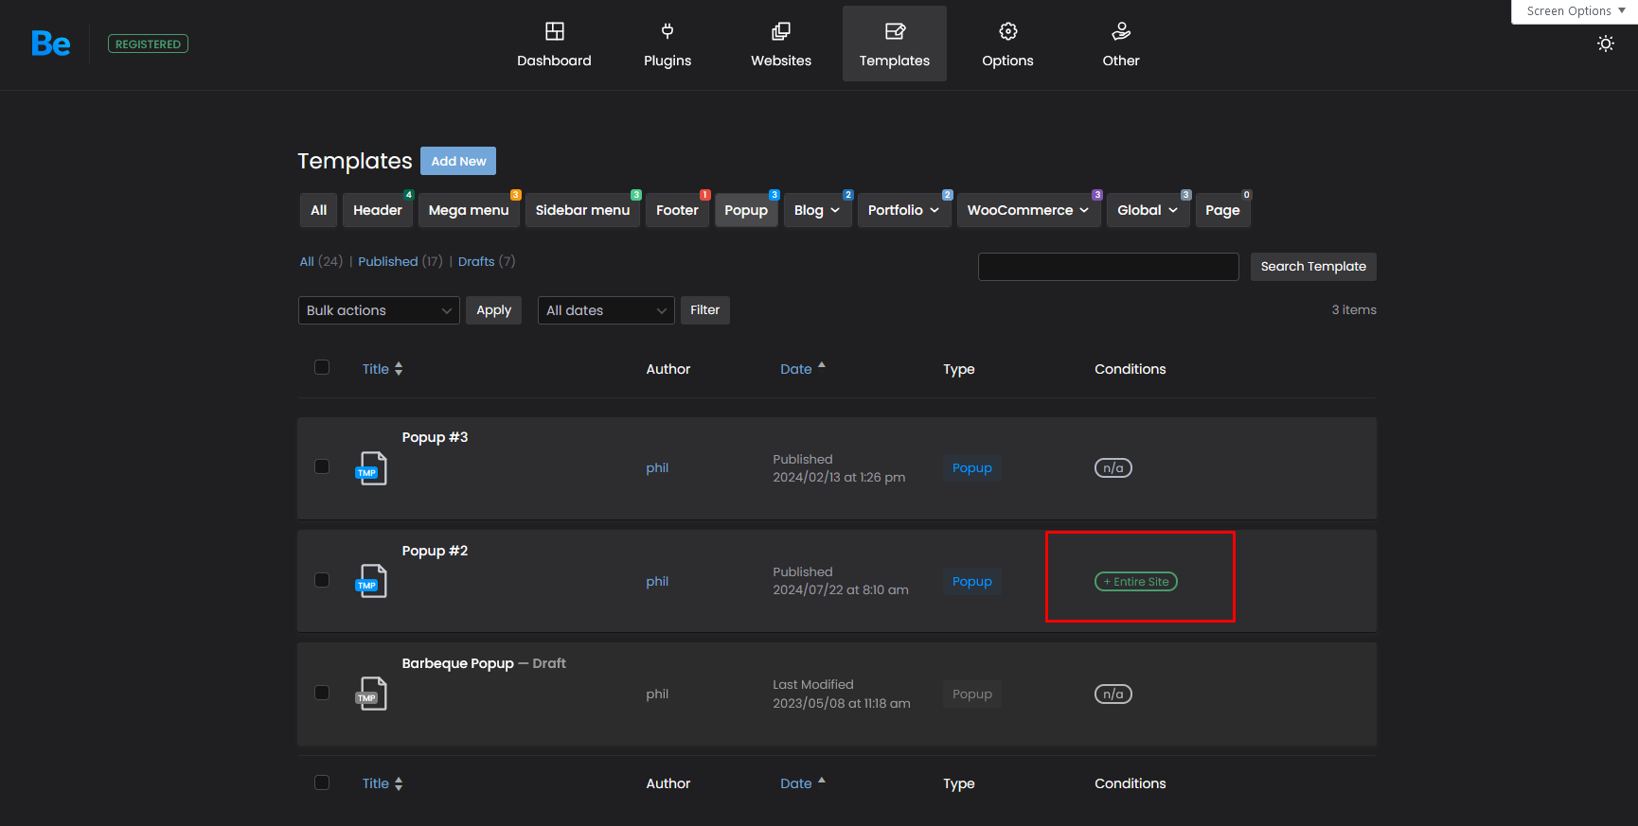Screen dimensions: 1638x826
Task: Click the Popup type tag on Popup #3
Action: click(972, 467)
